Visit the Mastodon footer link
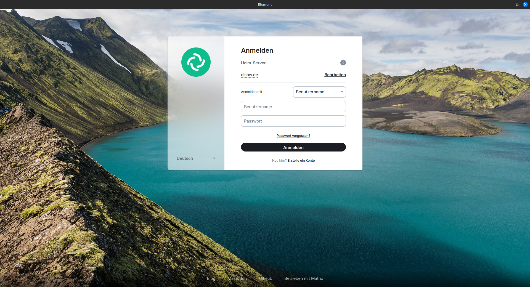 (237, 278)
